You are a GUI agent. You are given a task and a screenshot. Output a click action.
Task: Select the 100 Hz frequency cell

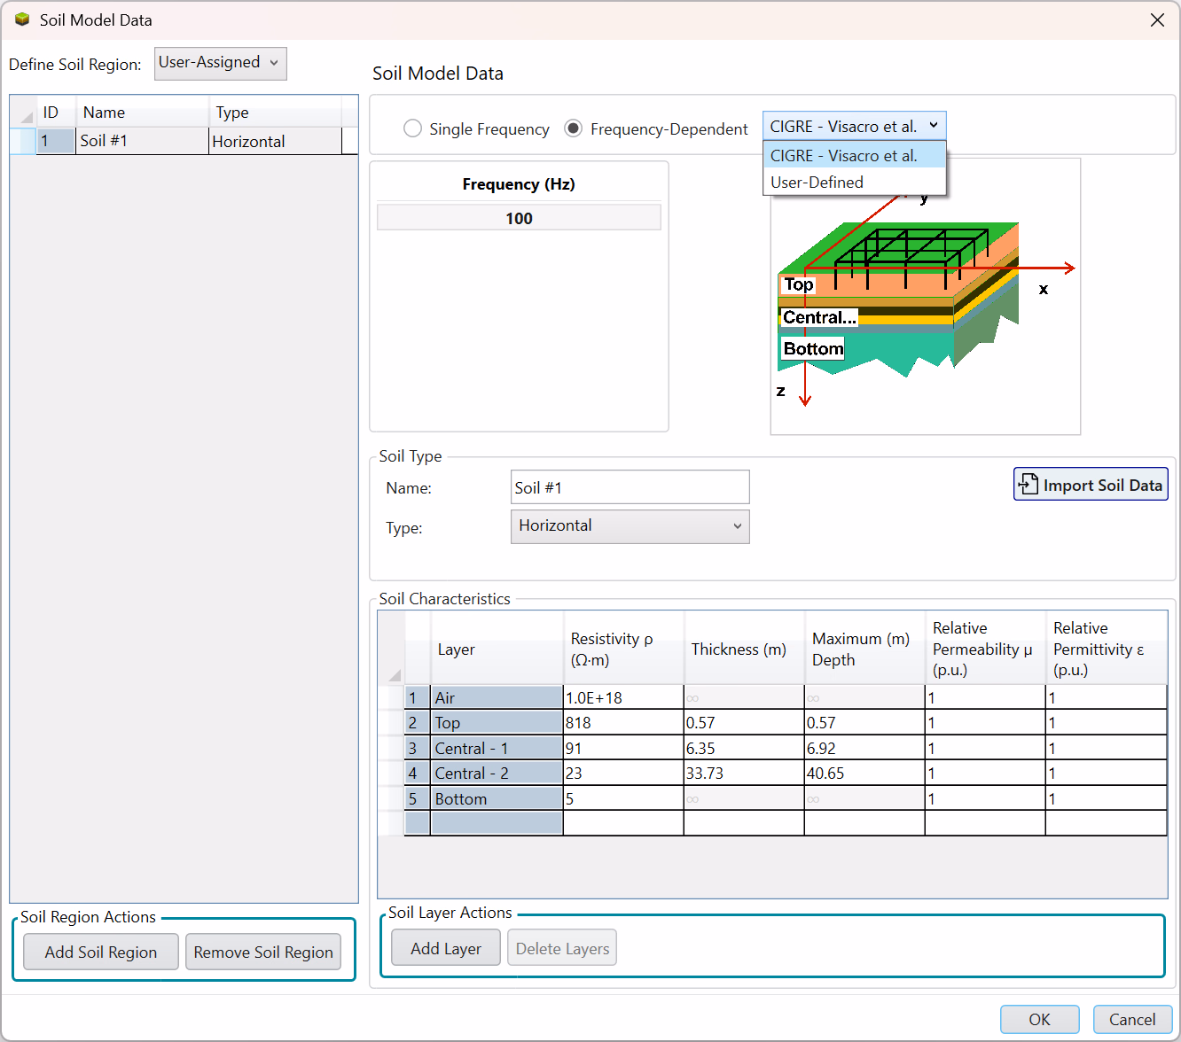tap(519, 218)
